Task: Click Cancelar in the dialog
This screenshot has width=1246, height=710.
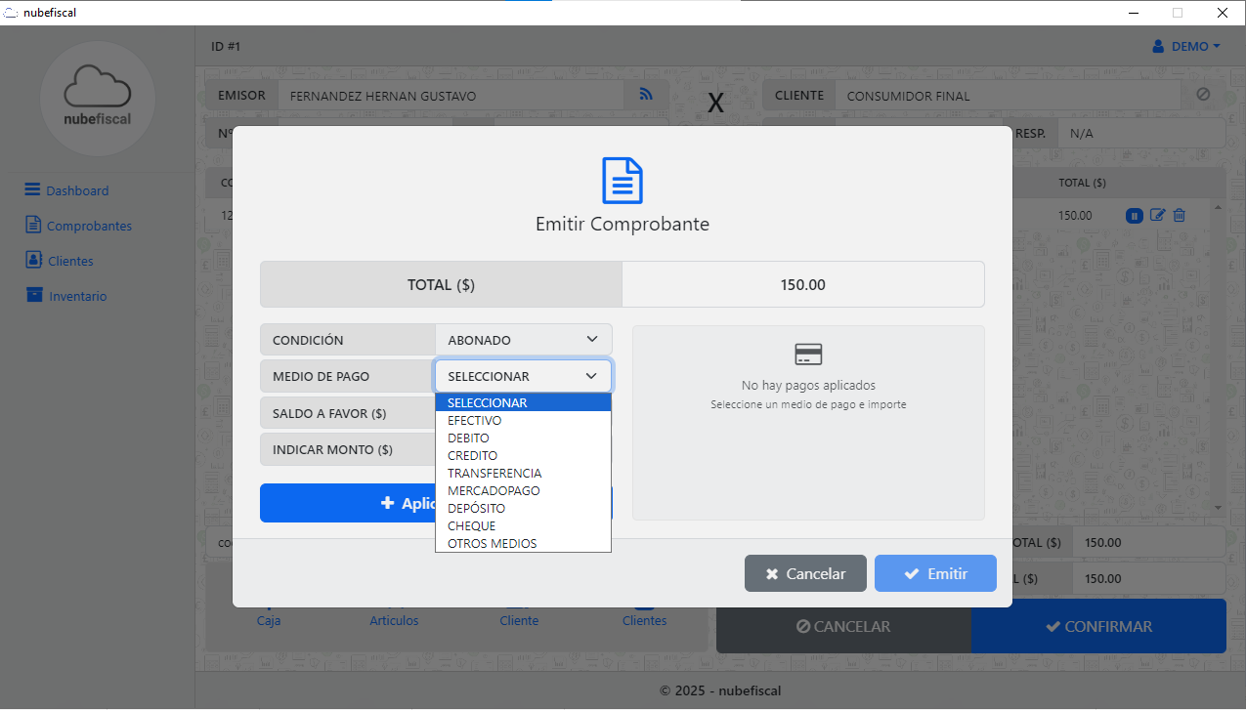Action: [x=805, y=573]
